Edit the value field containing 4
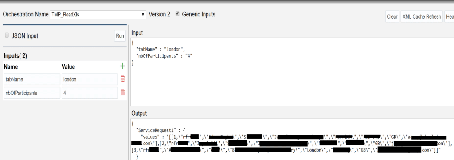Screen dimensions: 454x160 pyautogui.click(x=90, y=93)
